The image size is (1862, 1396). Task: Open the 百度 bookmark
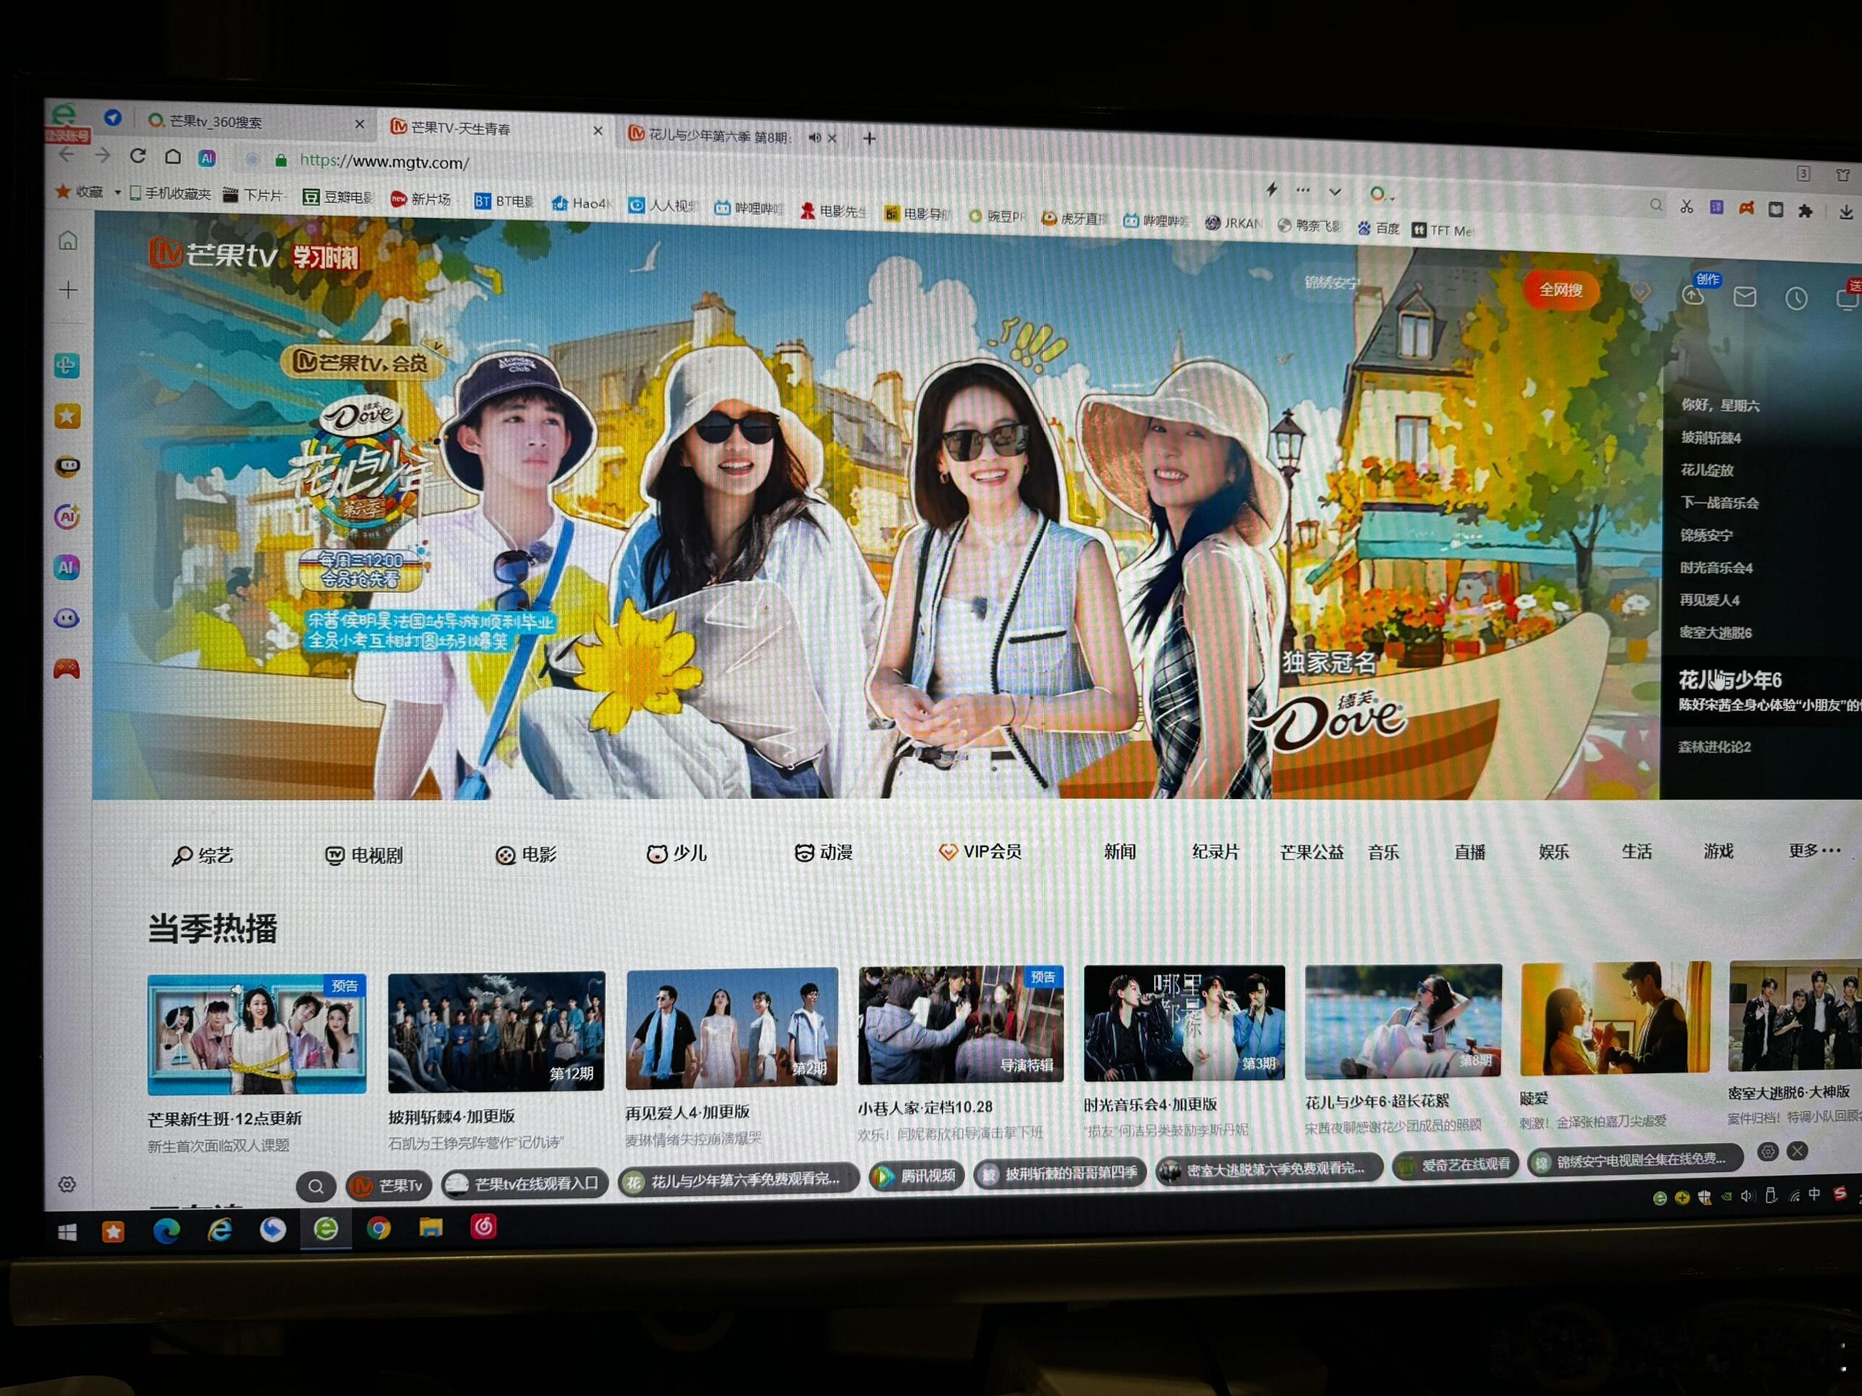pyautogui.click(x=1378, y=228)
